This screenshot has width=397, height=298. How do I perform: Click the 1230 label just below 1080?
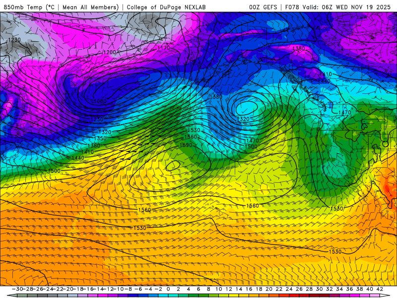pos(97,119)
